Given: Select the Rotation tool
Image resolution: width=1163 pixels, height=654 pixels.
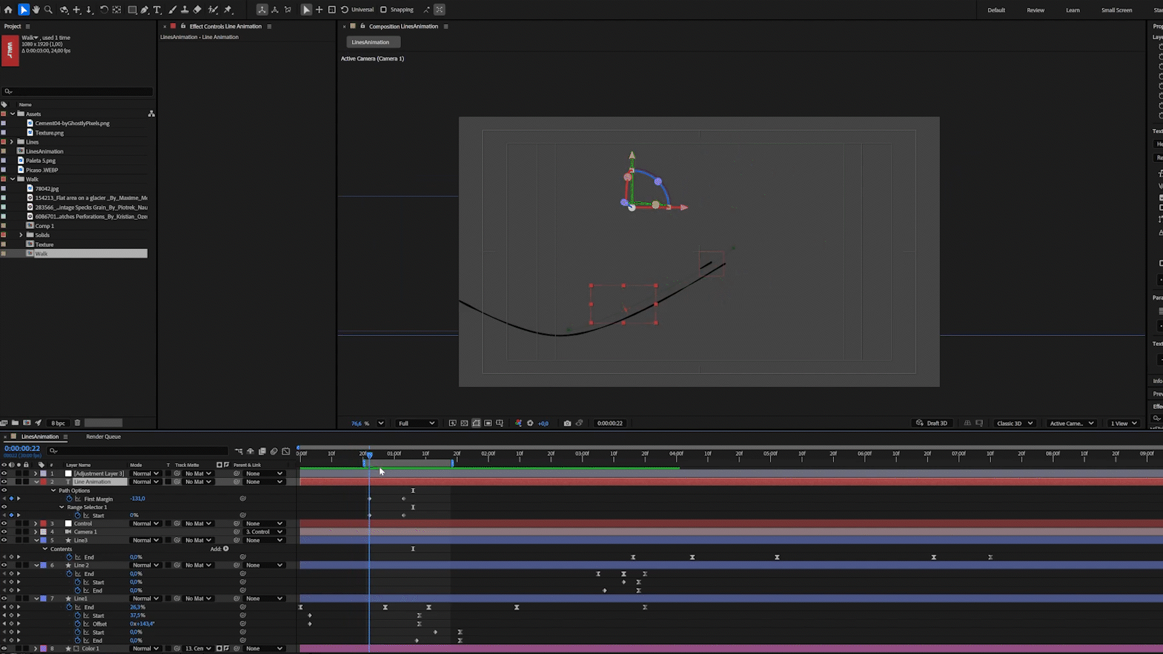Looking at the screenshot, I should pyautogui.click(x=104, y=10).
